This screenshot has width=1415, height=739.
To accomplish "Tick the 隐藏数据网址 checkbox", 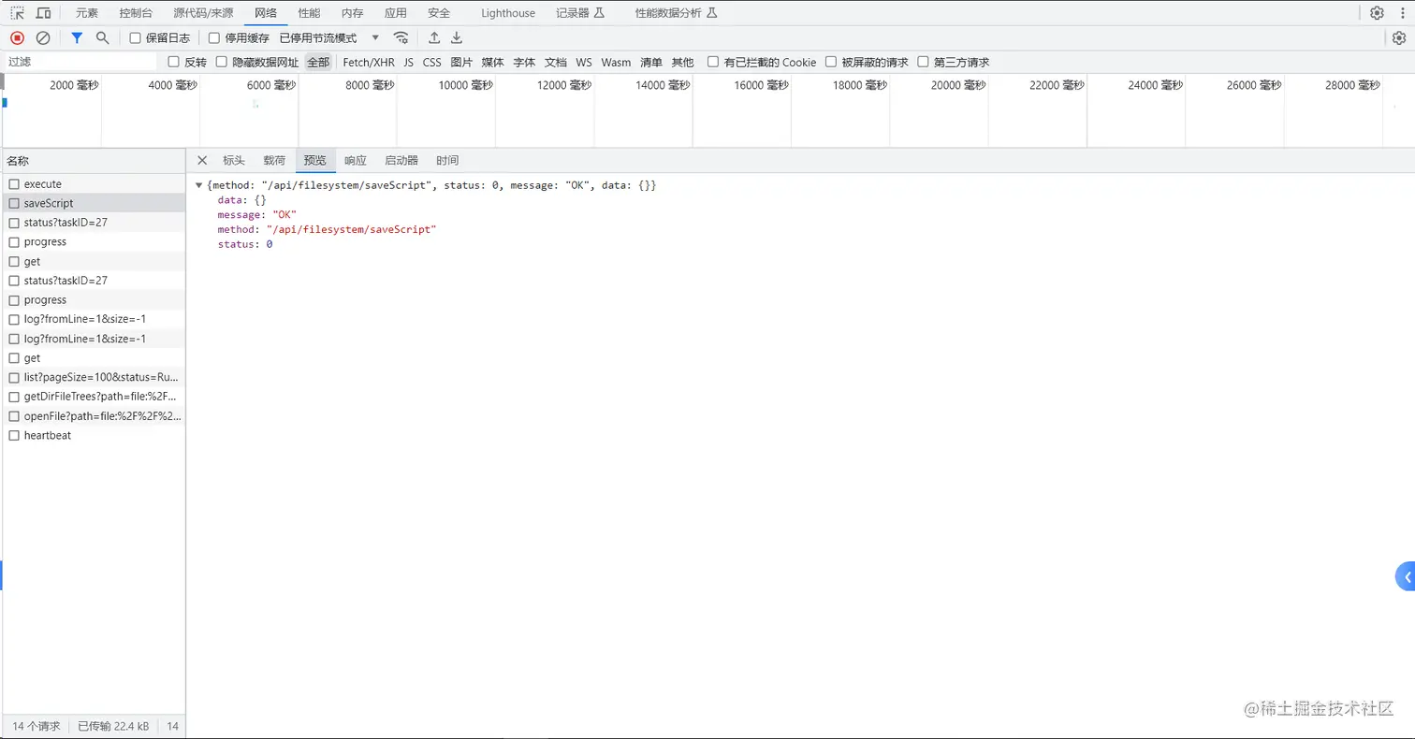I will coord(222,62).
